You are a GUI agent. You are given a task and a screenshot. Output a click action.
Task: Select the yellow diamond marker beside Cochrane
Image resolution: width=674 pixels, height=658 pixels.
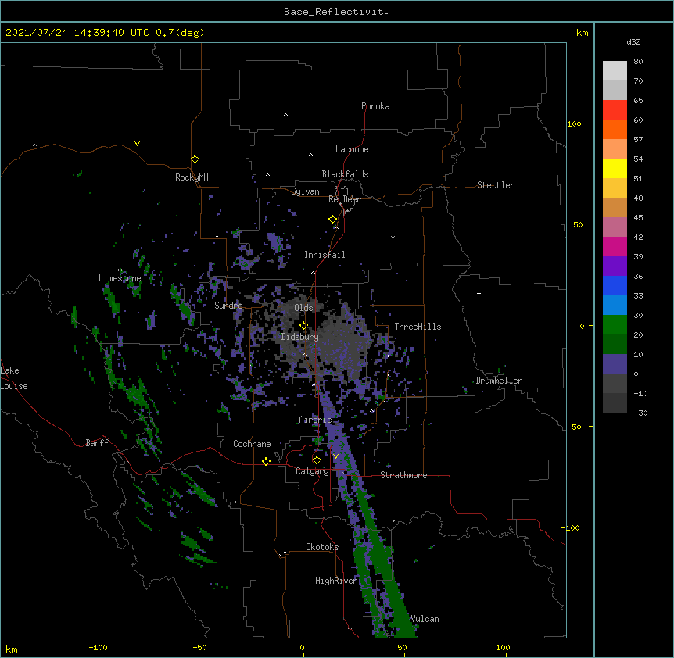(x=266, y=461)
